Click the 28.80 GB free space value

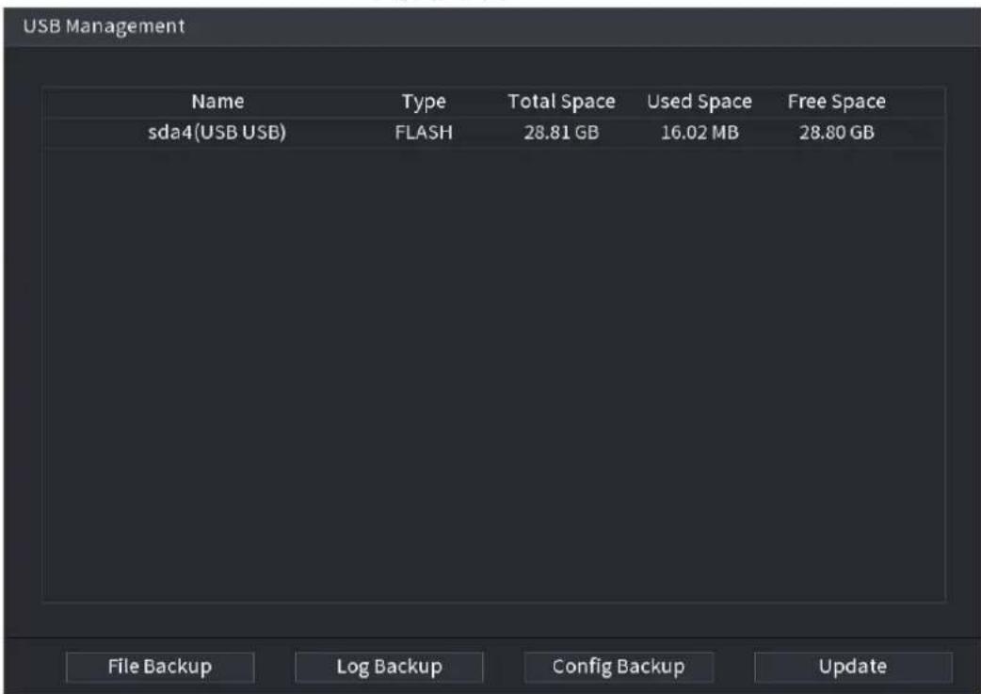[836, 133]
